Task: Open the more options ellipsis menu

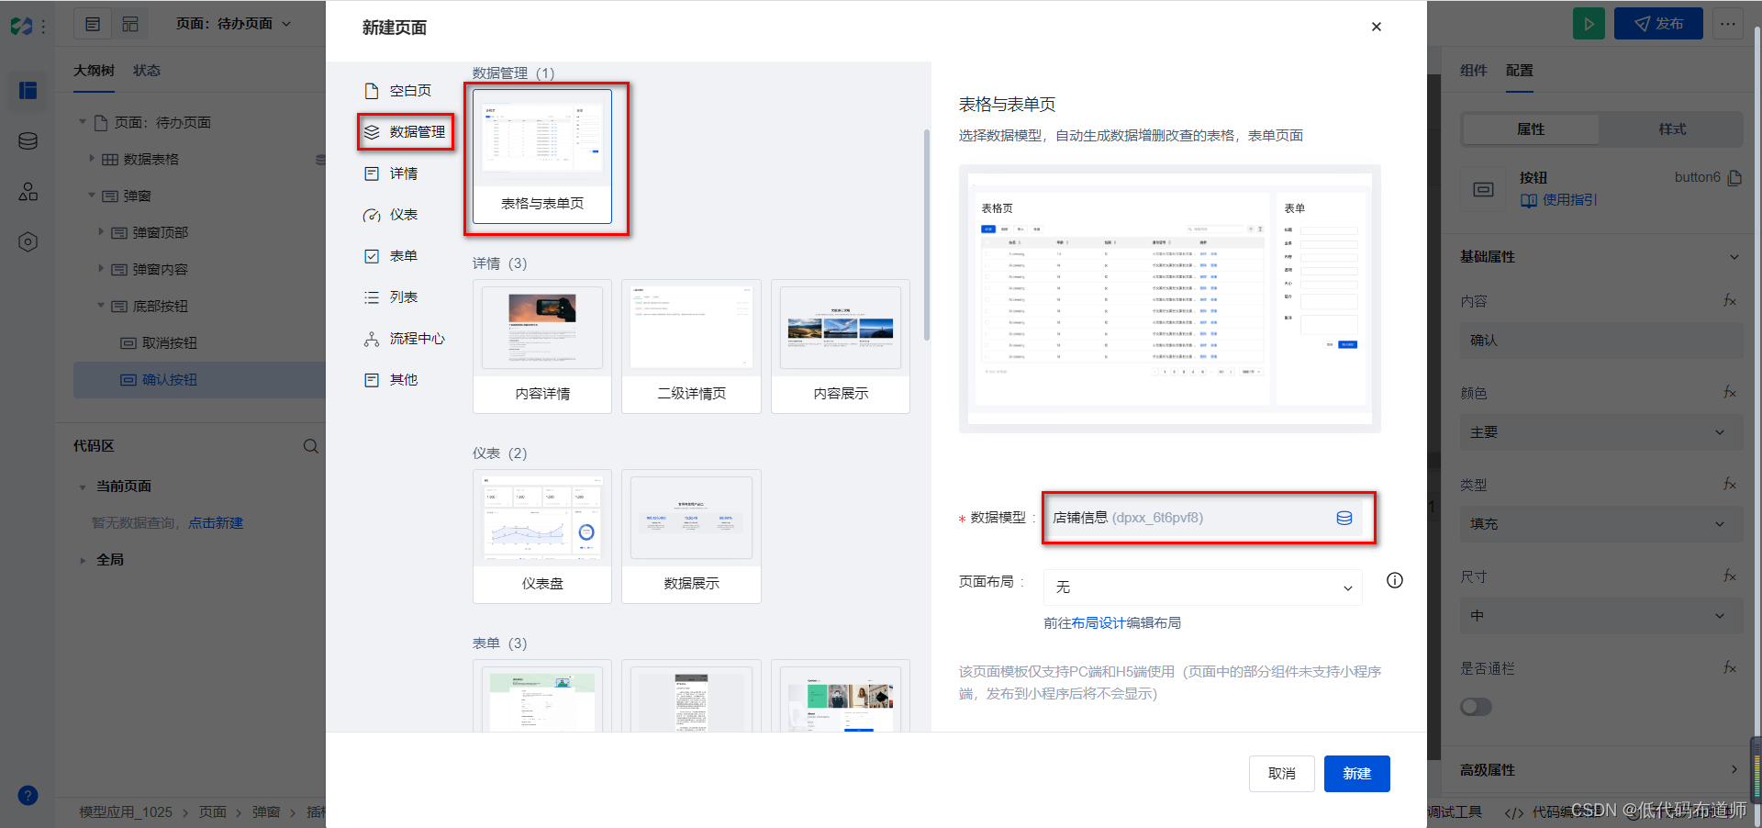Action: point(1728,24)
